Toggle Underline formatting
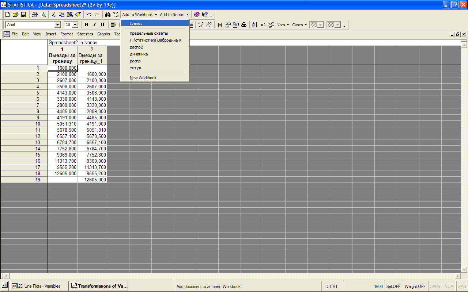Image resolution: width=468 pixels, height=292 pixels. 102,25
